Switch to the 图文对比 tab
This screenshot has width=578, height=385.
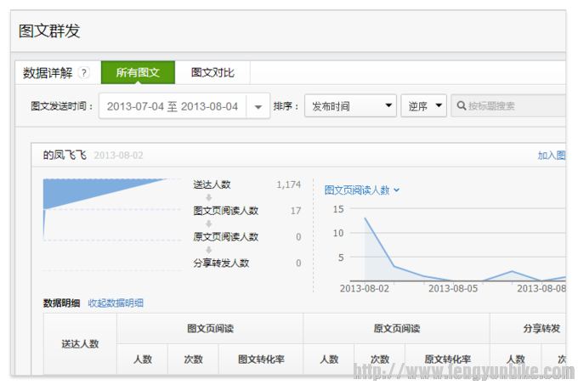point(212,73)
